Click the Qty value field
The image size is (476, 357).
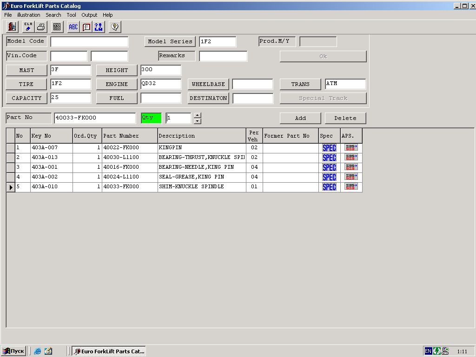point(178,118)
